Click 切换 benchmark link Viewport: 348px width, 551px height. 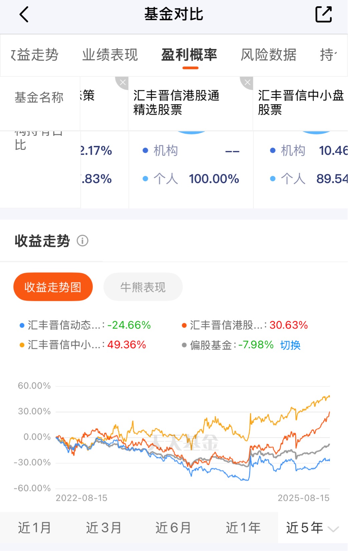pyautogui.click(x=290, y=345)
